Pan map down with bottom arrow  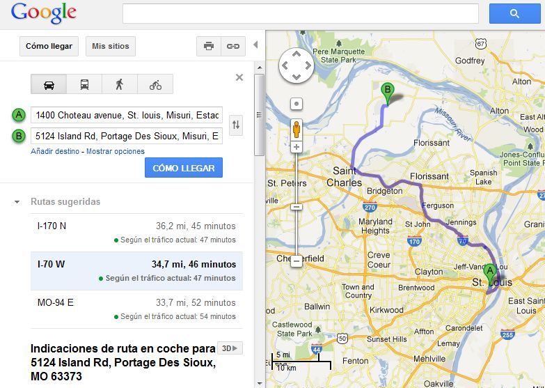[297, 77]
